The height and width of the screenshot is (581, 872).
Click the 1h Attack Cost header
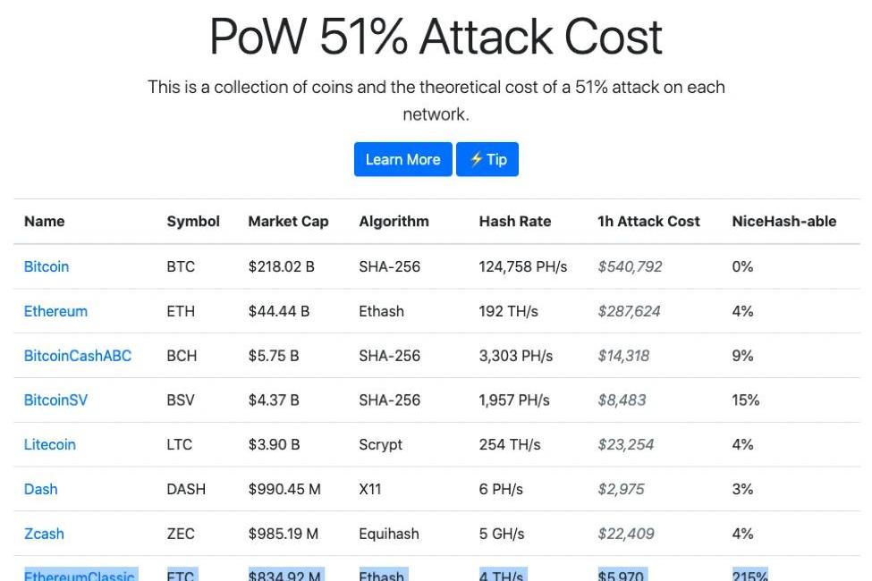[648, 222]
